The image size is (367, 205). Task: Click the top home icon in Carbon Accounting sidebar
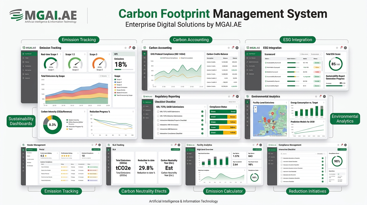coord(145,54)
